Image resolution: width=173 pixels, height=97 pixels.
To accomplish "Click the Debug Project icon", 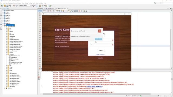I will [x=46, y=6].
